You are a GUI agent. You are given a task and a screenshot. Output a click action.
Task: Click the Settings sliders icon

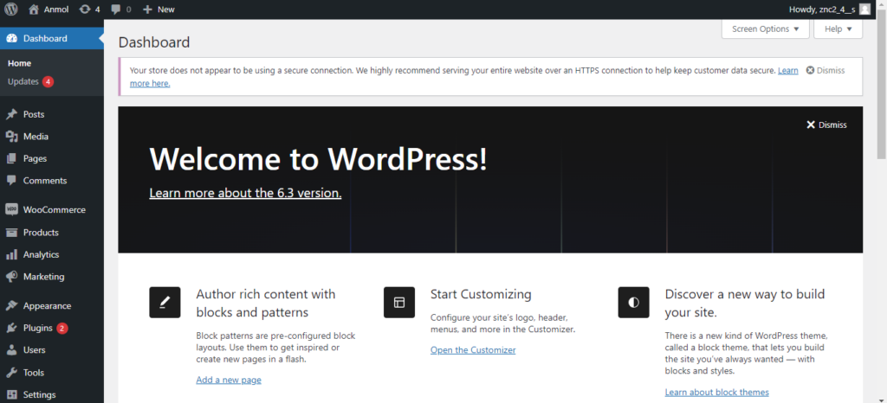[x=11, y=394]
